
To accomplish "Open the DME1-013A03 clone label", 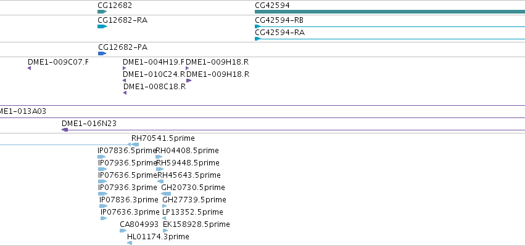I will [22, 111].
